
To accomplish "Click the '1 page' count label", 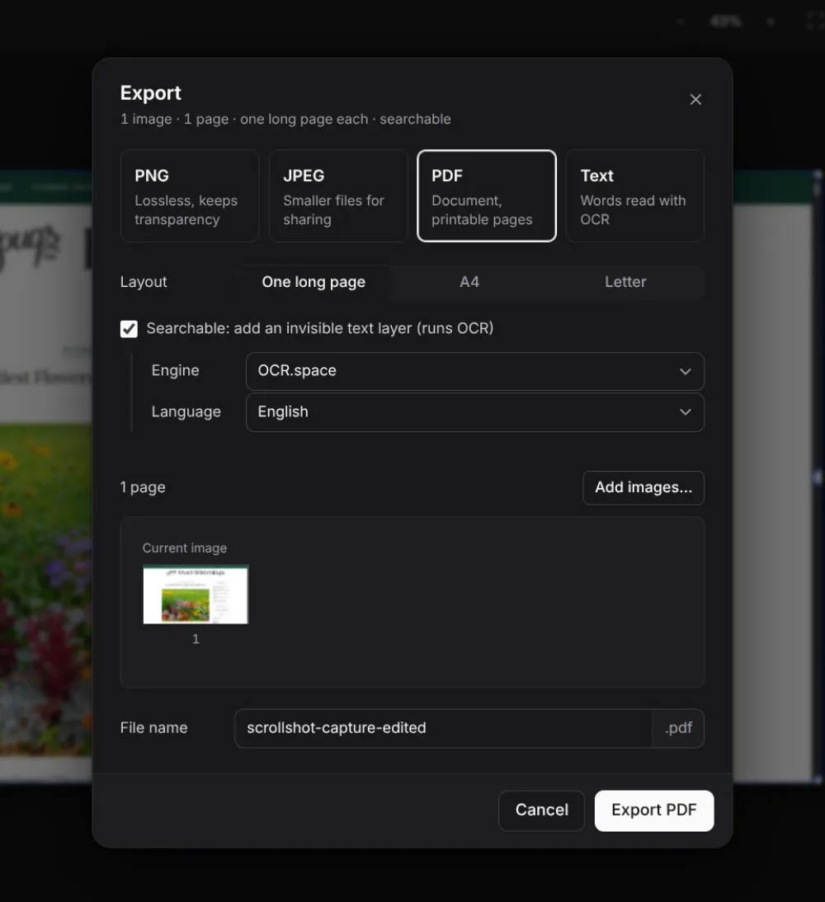I will click(143, 487).
